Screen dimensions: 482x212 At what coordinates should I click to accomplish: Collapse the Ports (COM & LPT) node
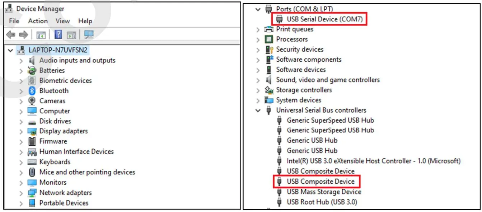pos(257,9)
